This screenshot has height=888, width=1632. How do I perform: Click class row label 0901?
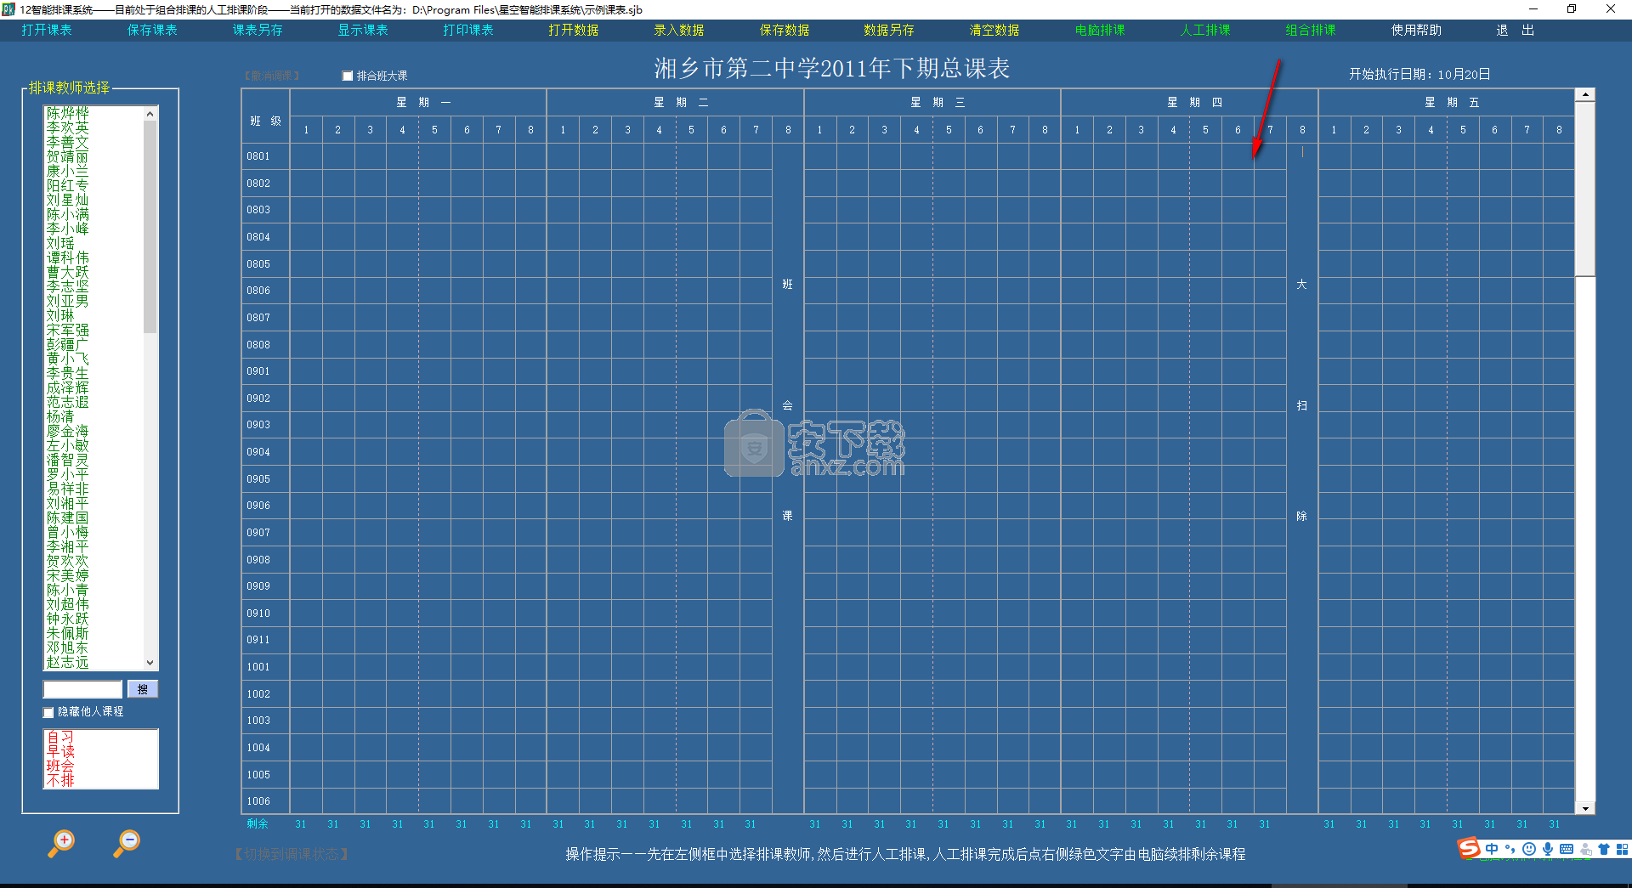click(258, 371)
